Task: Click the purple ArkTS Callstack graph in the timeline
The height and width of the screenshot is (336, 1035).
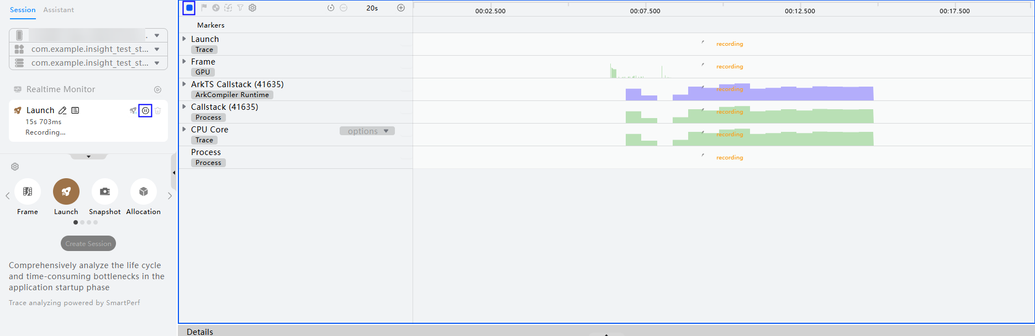Action: tap(749, 93)
